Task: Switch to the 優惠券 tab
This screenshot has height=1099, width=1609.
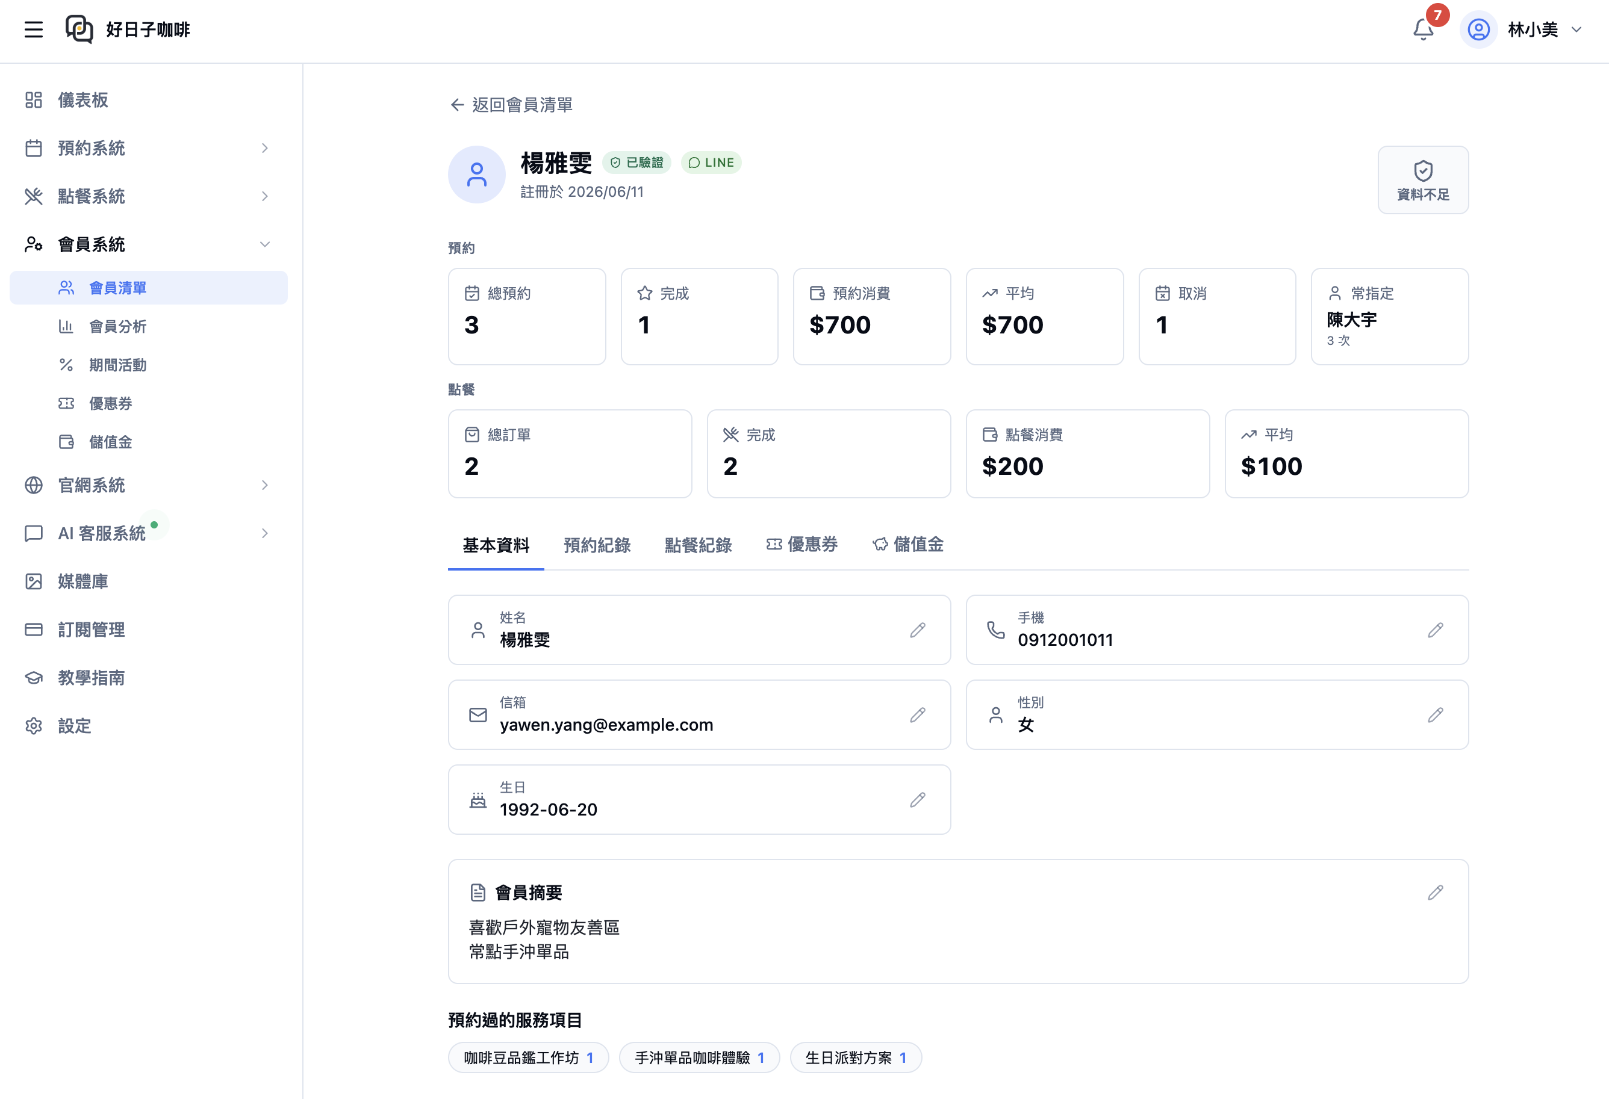Action: (801, 545)
